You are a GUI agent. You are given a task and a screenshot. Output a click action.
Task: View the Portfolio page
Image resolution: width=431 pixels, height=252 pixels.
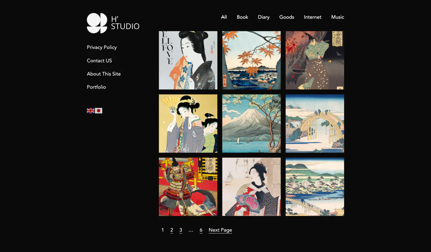coord(96,87)
